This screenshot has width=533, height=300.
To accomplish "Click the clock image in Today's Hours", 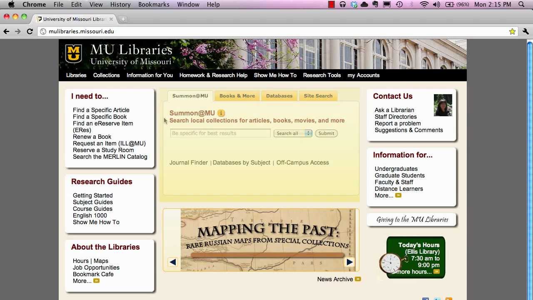I will [x=391, y=263].
